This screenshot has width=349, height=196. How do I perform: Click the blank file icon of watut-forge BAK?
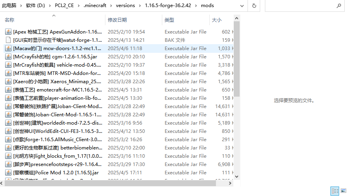[x=8, y=40]
